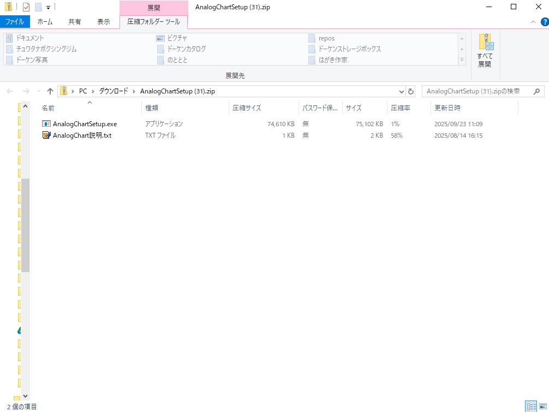Screen dimensions: 549x412
Task: Collapse the ribbon with the chevron
Action: pyautogui.click(x=533, y=22)
